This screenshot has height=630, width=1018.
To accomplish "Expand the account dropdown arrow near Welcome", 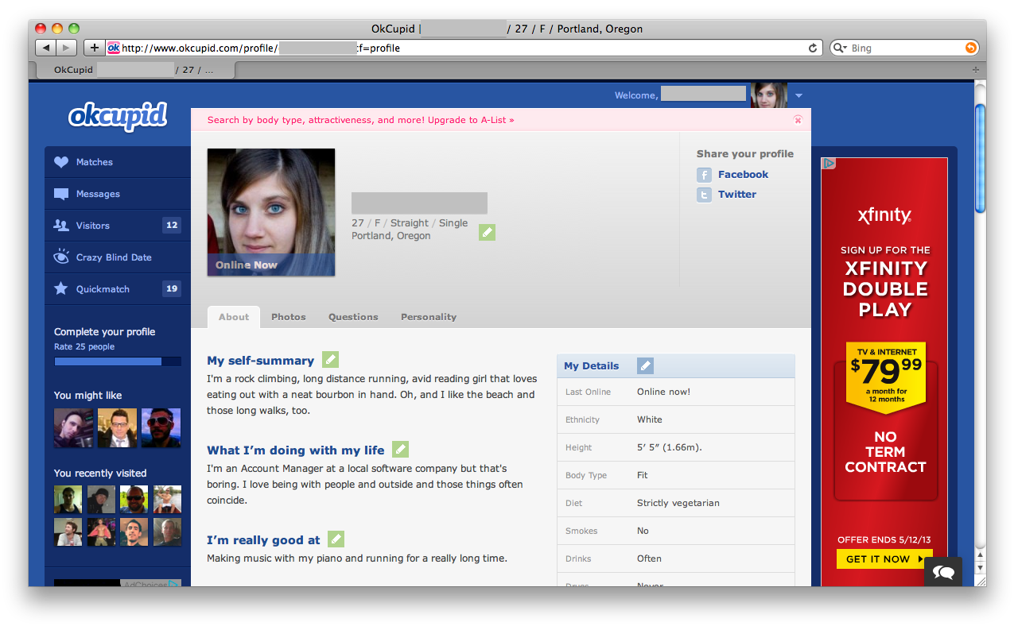I will coord(798,96).
